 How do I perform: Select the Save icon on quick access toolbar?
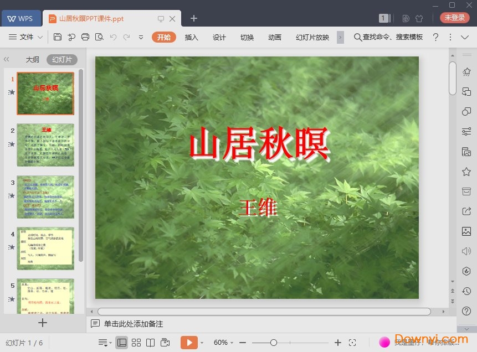[x=58, y=37]
